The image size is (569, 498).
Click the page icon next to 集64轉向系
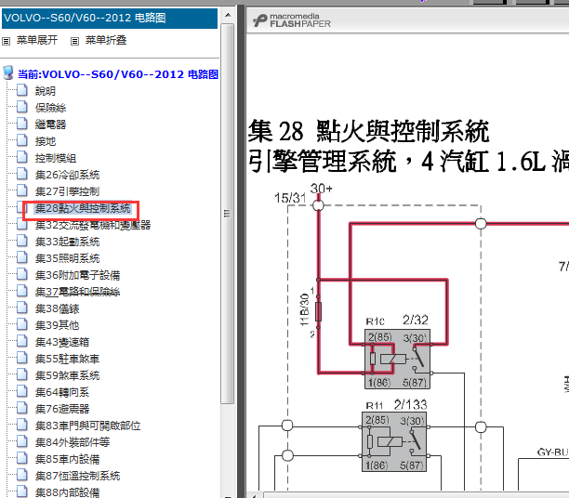point(22,391)
